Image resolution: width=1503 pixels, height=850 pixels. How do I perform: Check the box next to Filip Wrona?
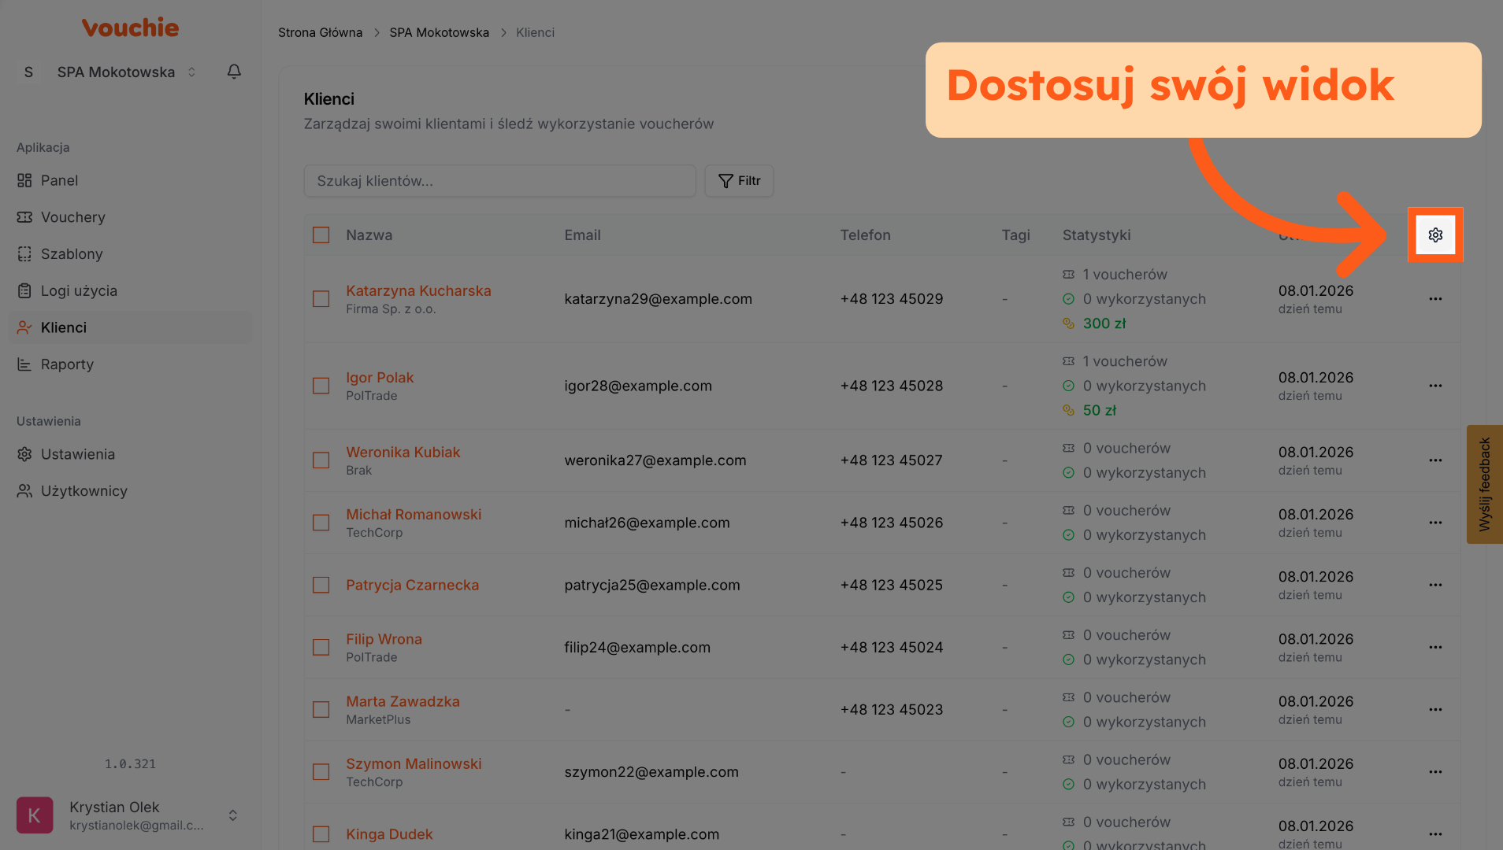coord(321,647)
